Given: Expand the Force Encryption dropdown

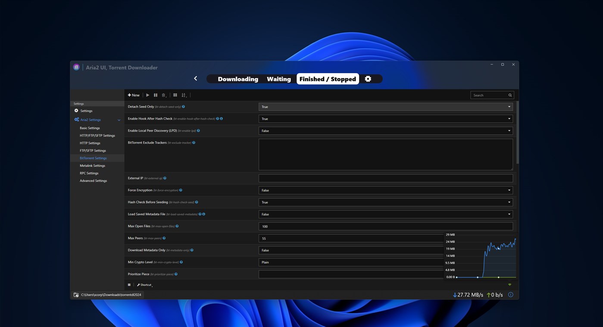Looking at the screenshot, I should pos(509,190).
